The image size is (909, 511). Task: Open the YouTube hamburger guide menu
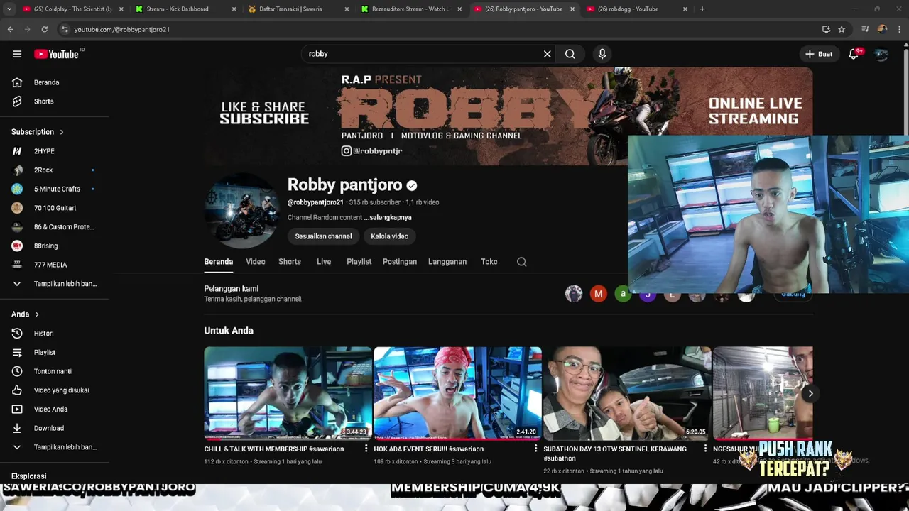point(17,54)
